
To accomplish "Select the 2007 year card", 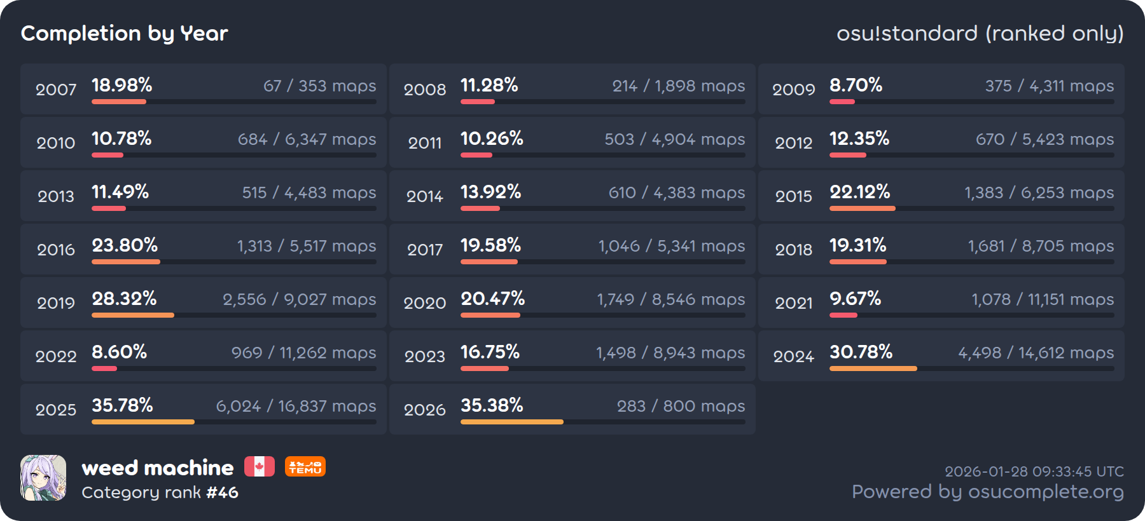I will coord(204,89).
